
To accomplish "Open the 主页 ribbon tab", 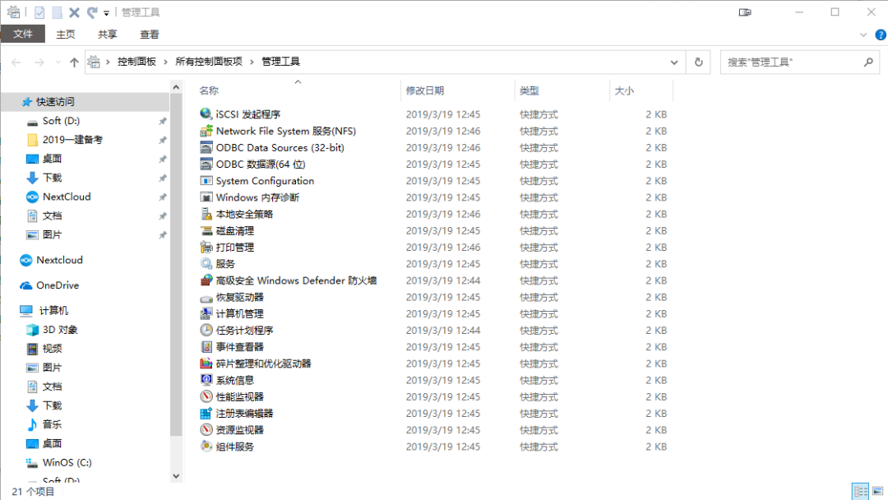I will (65, 35).
